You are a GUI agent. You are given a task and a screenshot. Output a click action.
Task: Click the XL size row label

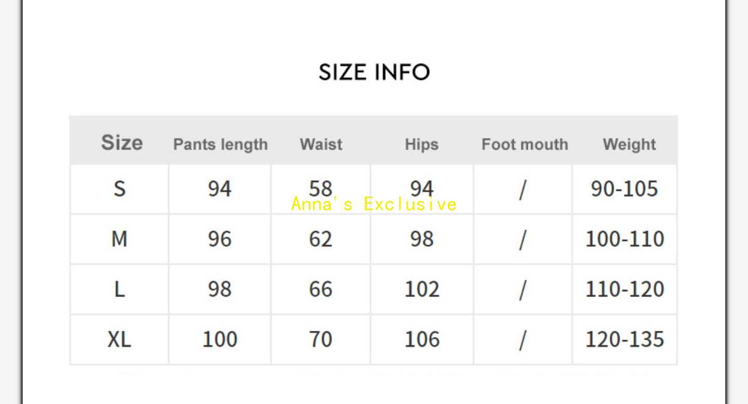(x=119, y=340)
